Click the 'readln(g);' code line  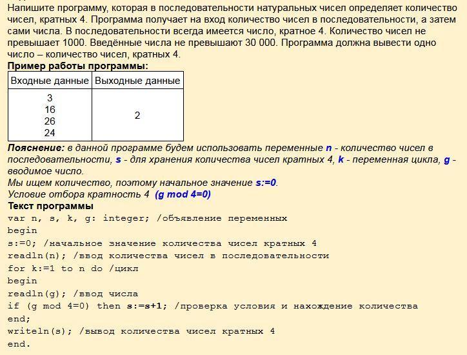point(37,294)
